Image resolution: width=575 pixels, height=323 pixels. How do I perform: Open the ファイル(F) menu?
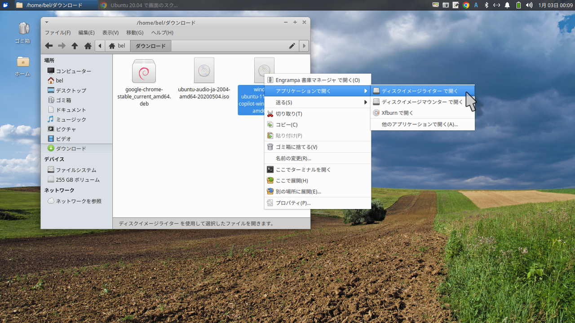[57, 33]
